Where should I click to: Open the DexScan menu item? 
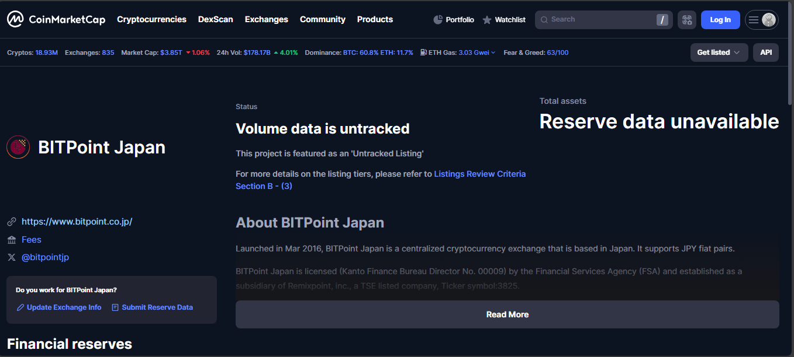coord(215,19)
